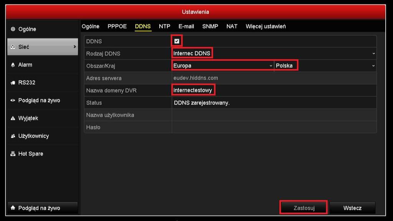Click the bottom Podgląd na żywo button
393x221 pixels.
43,208
